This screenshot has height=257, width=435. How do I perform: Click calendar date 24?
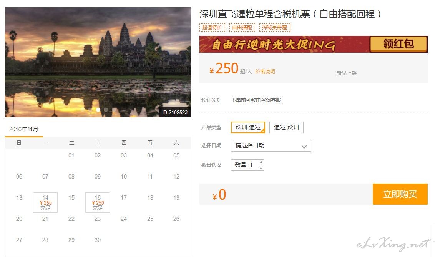coord(124,219)
